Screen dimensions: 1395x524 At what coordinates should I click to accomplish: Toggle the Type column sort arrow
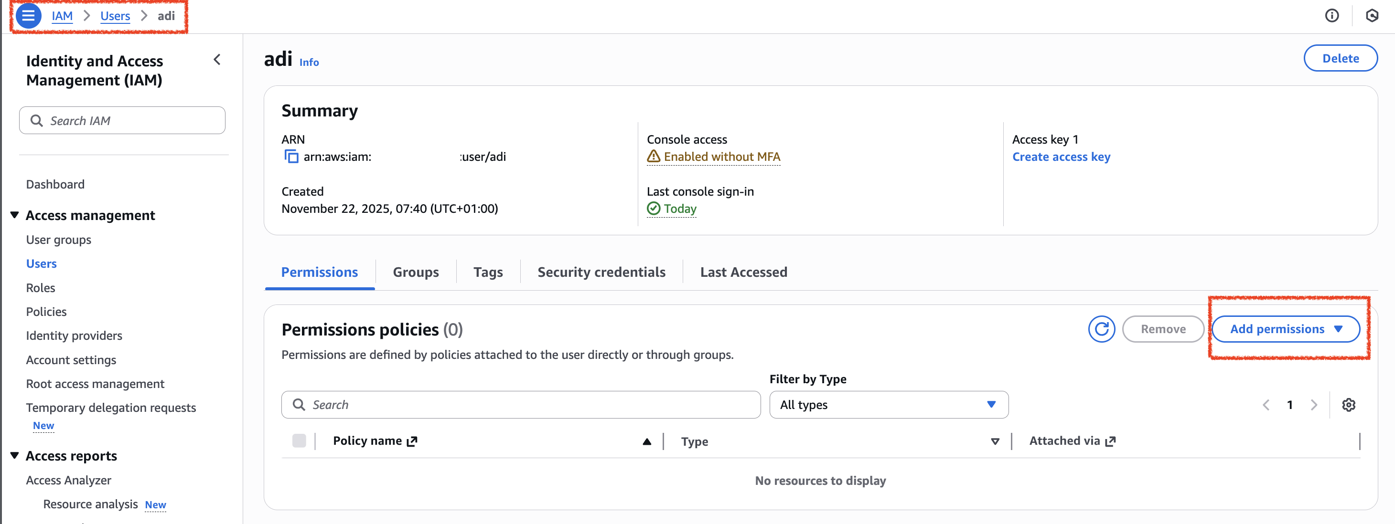coord(994,441)
